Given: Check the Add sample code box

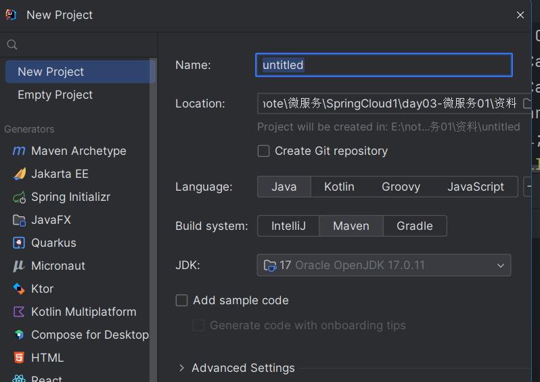Looking at the screenshot, I should (181, 300).
